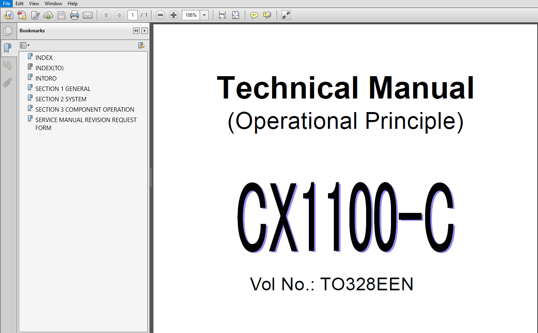Click the right arrow expand panel button
538x333 pixels.
click(x=145, y=31)
